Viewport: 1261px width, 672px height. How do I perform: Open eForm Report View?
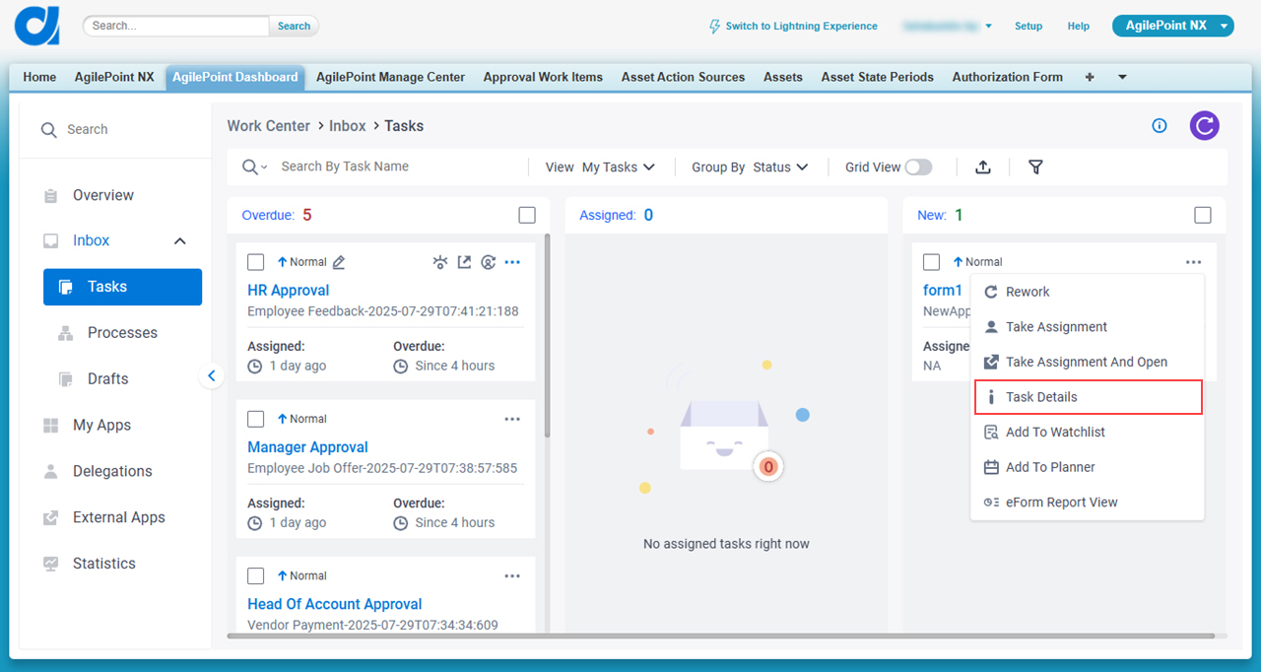1087,503
